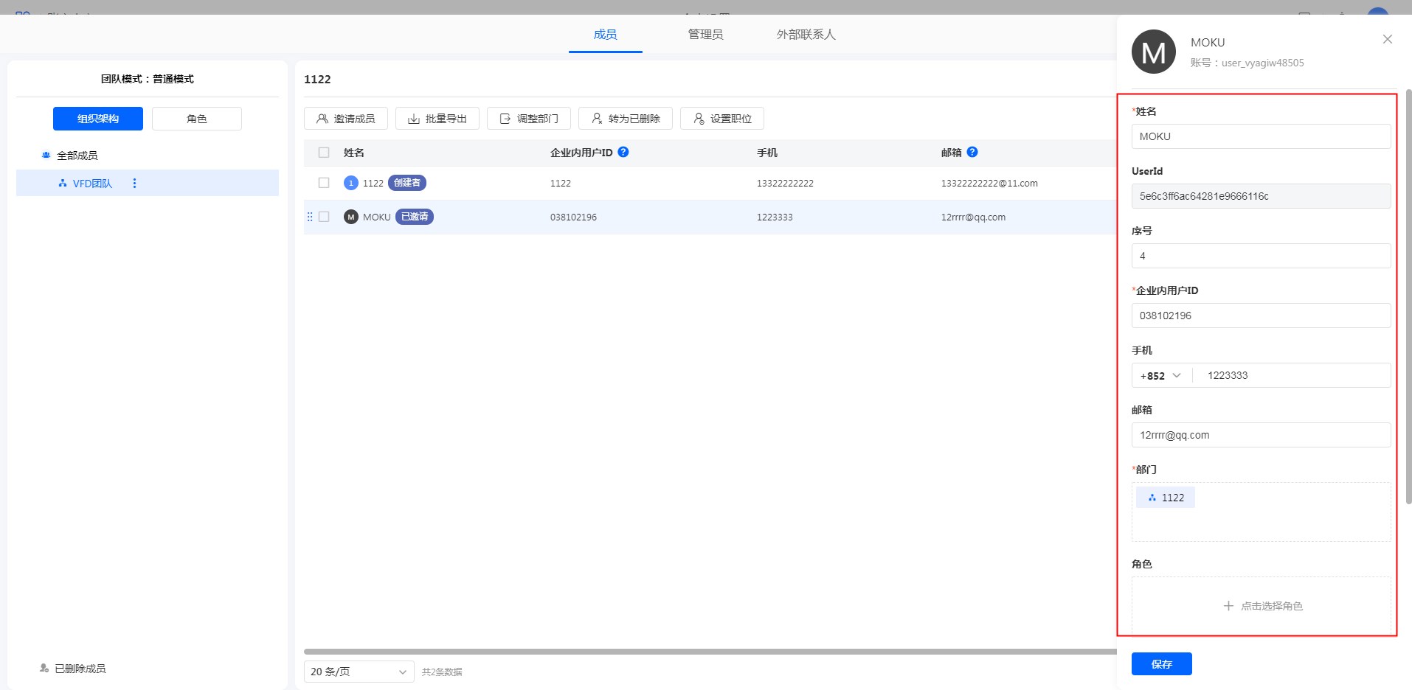Switch to the 管理员 tab
Screen dimensions: 1412x690
pyautogui.click(x=705, y=35)
